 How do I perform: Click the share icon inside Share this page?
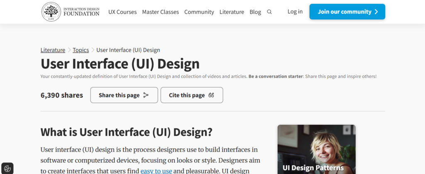(x=146, y=95)
